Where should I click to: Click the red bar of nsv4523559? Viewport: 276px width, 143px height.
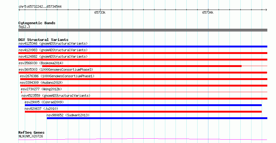pyautogui.click(x=144, y=99)
